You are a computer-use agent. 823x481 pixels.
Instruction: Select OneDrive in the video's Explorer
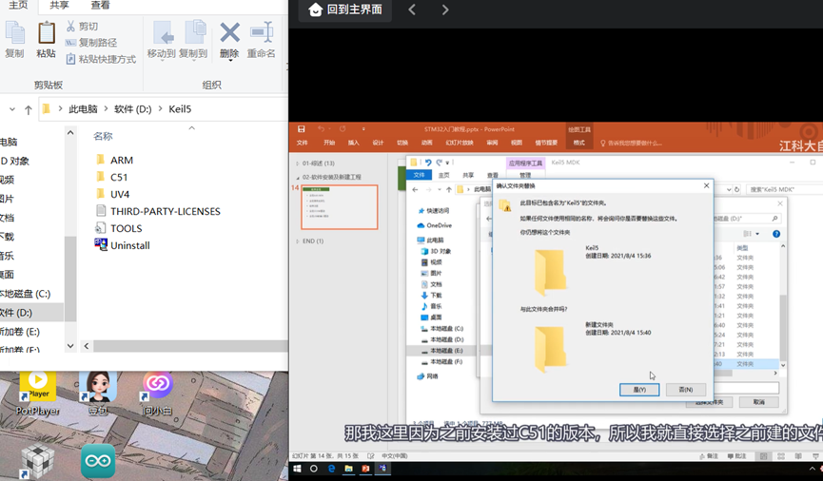click(x=435, y=225)
